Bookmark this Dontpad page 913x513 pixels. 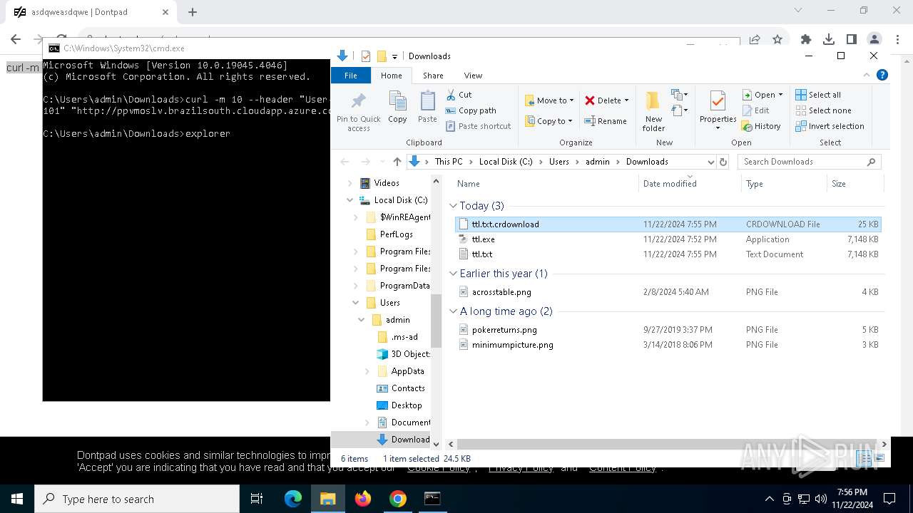[x=777, y=39]
